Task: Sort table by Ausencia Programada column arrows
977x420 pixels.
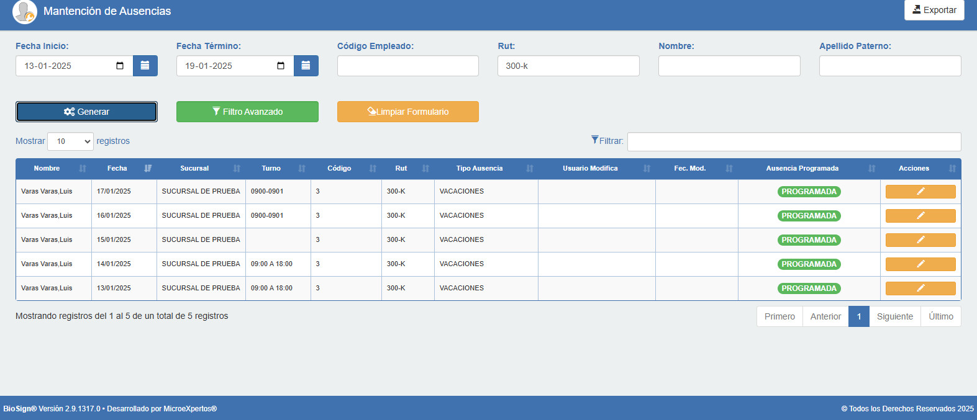Action: 871,169
